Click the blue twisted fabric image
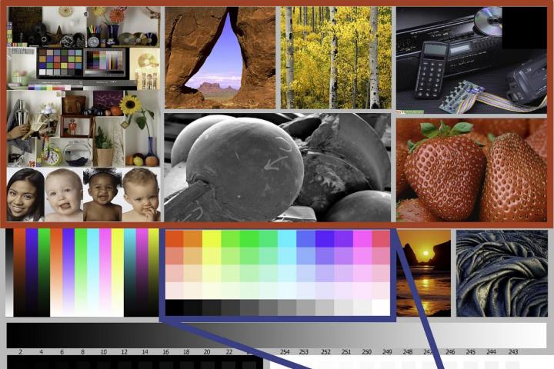This screenshot has height=369, width=554. tap(501, 273)
